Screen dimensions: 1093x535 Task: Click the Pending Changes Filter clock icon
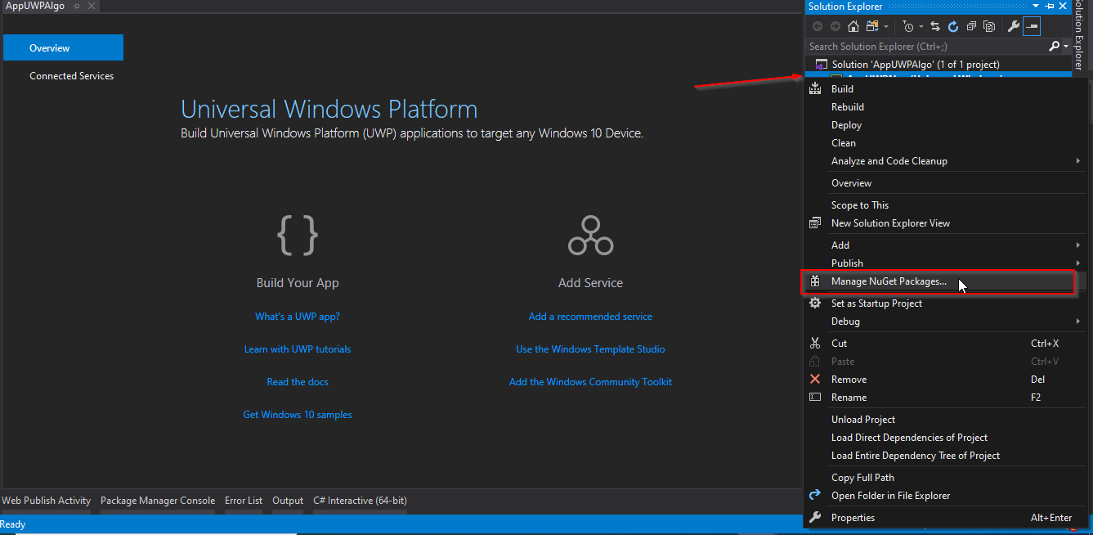908,26
